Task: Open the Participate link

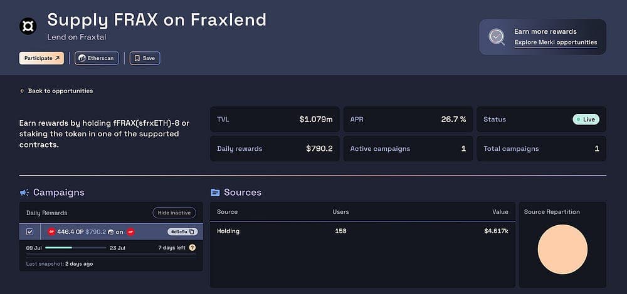Action: pos(41,58)
